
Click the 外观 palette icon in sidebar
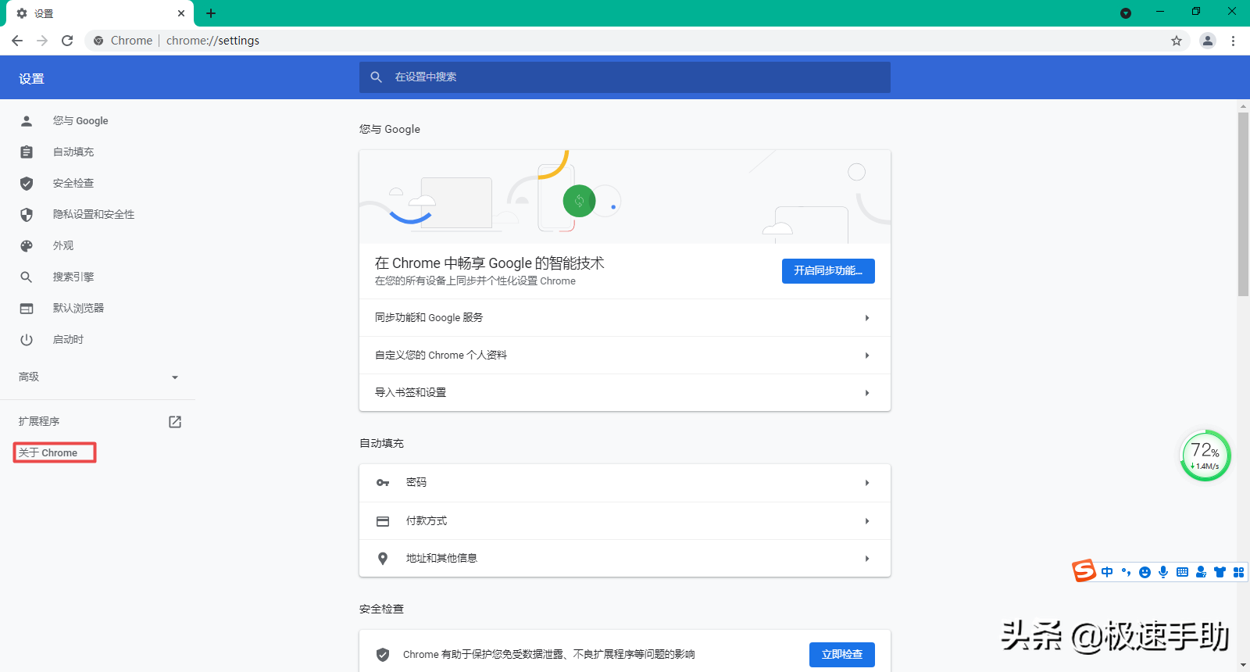[x=27, y=246]
